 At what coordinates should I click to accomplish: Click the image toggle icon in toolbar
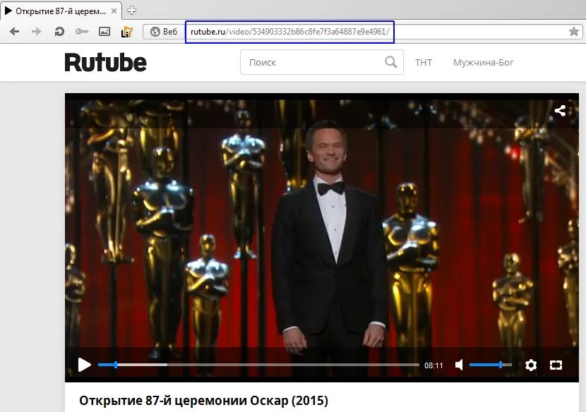(104, 31)
